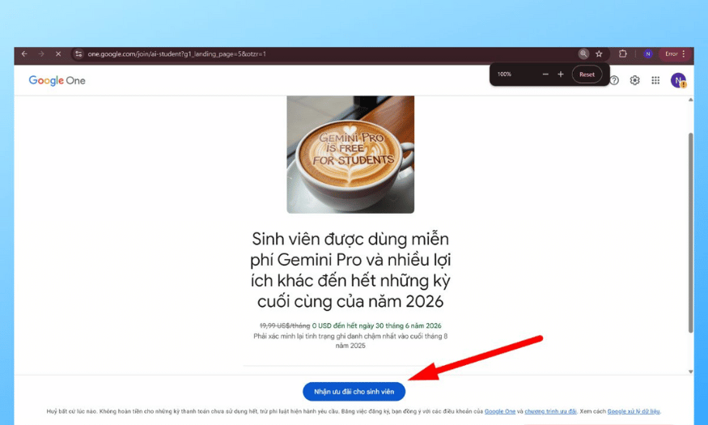Increase zoom with the plus button
The image size is (708, 425).
click(x=561, y=74)
